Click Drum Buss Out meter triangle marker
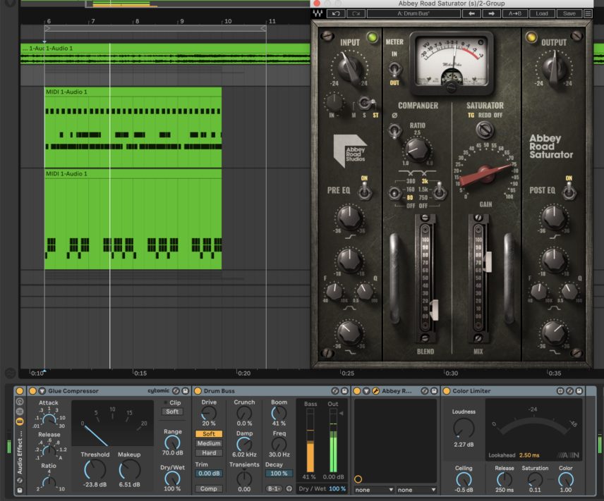604x501 pixels. click(x=341, y=413)
